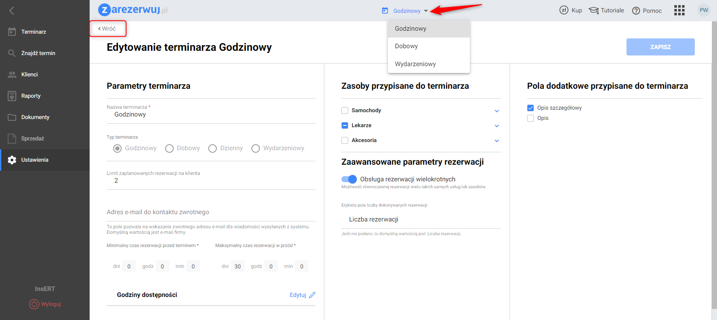Click the Raporty report icon
The height and width of the screenshot is (320, 717).
point(12,96)
